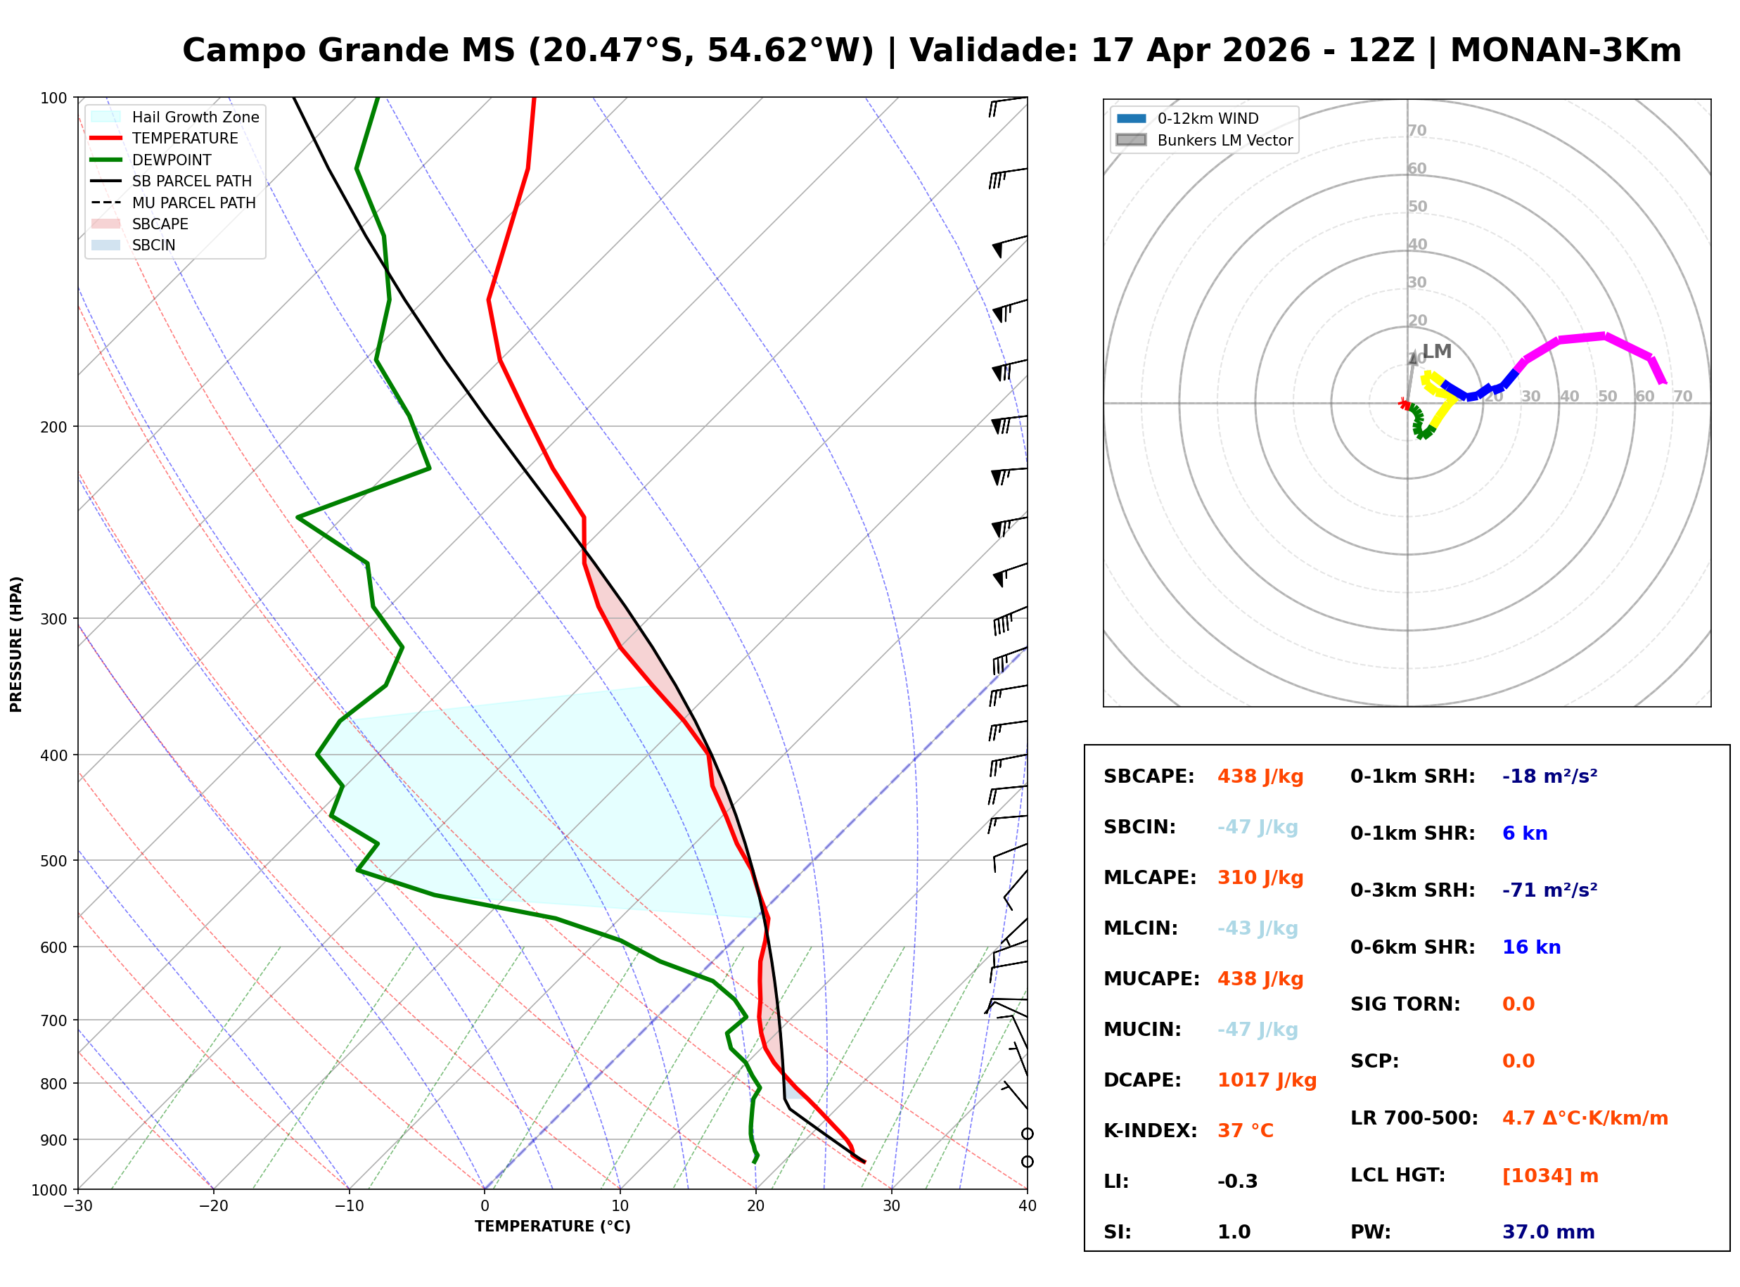
Task: Click the K-INDEX value 37 °C
Action: (1246, 1131)
